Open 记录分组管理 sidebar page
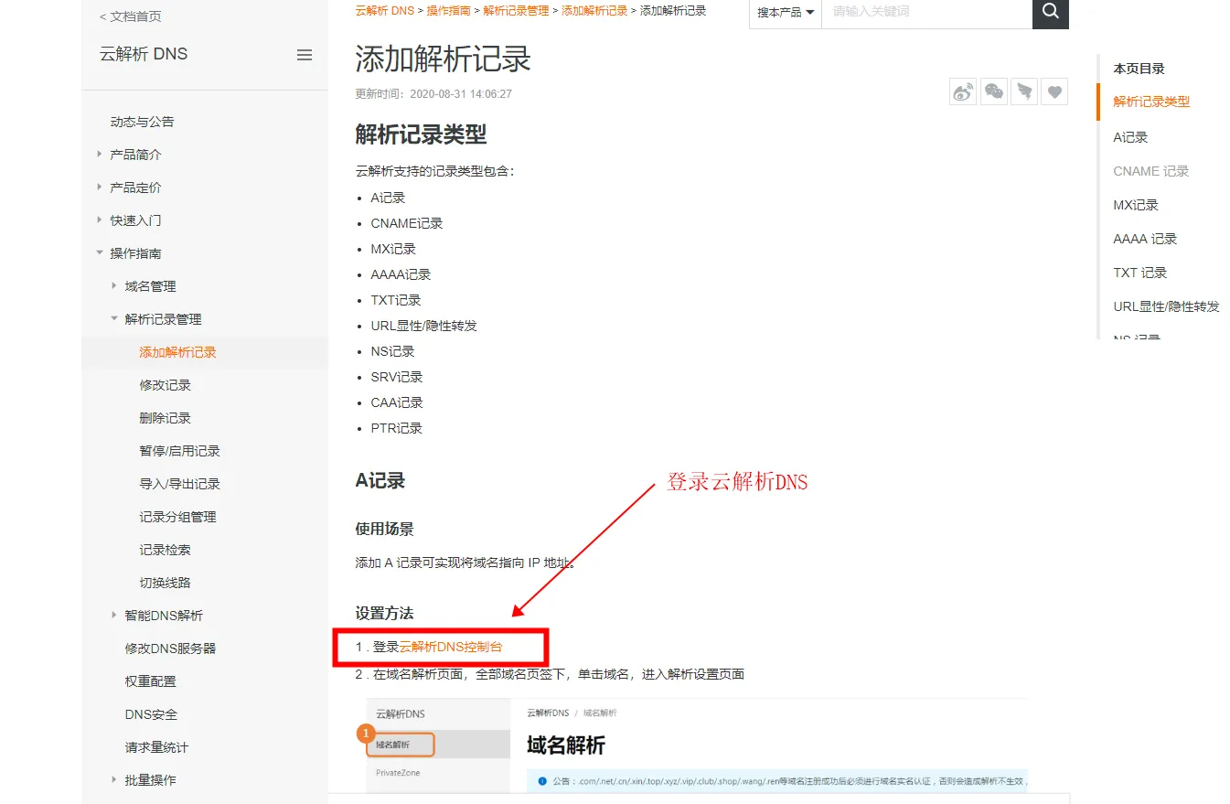The height and width of the screenshot is (804, 1230). coord(177,517)
